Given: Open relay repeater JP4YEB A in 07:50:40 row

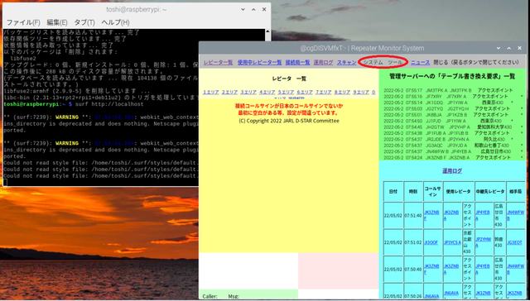Looking at the screenshot, I should pos(483,269).
